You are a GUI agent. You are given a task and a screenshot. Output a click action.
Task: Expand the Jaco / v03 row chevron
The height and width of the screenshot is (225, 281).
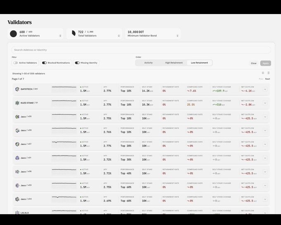[x=265, y=185]
